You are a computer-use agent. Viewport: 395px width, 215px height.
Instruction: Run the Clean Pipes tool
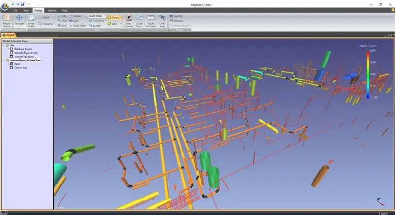(x=139, y=21)
